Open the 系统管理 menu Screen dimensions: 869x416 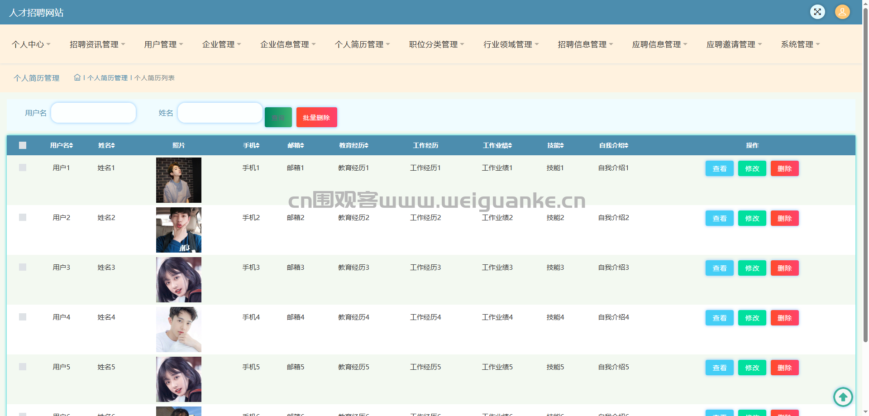tap(800, 44)
